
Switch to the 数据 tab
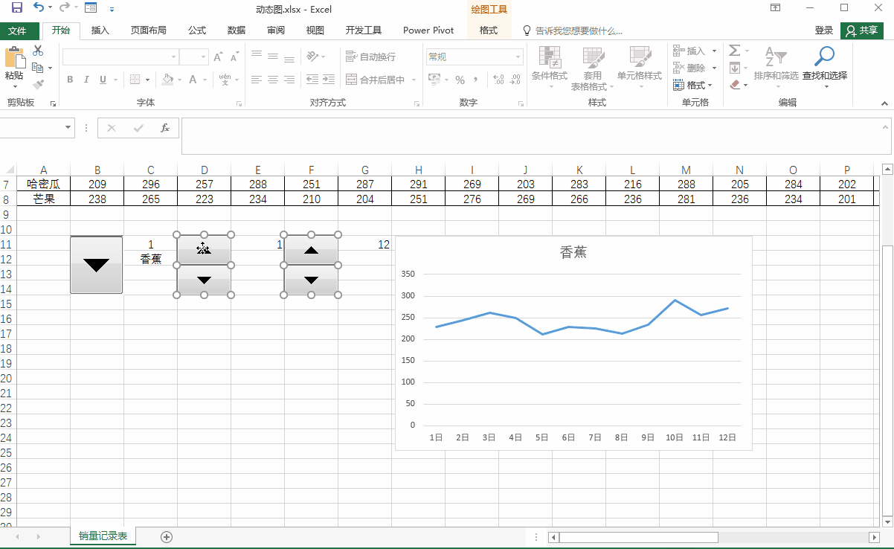pos(237,30)
